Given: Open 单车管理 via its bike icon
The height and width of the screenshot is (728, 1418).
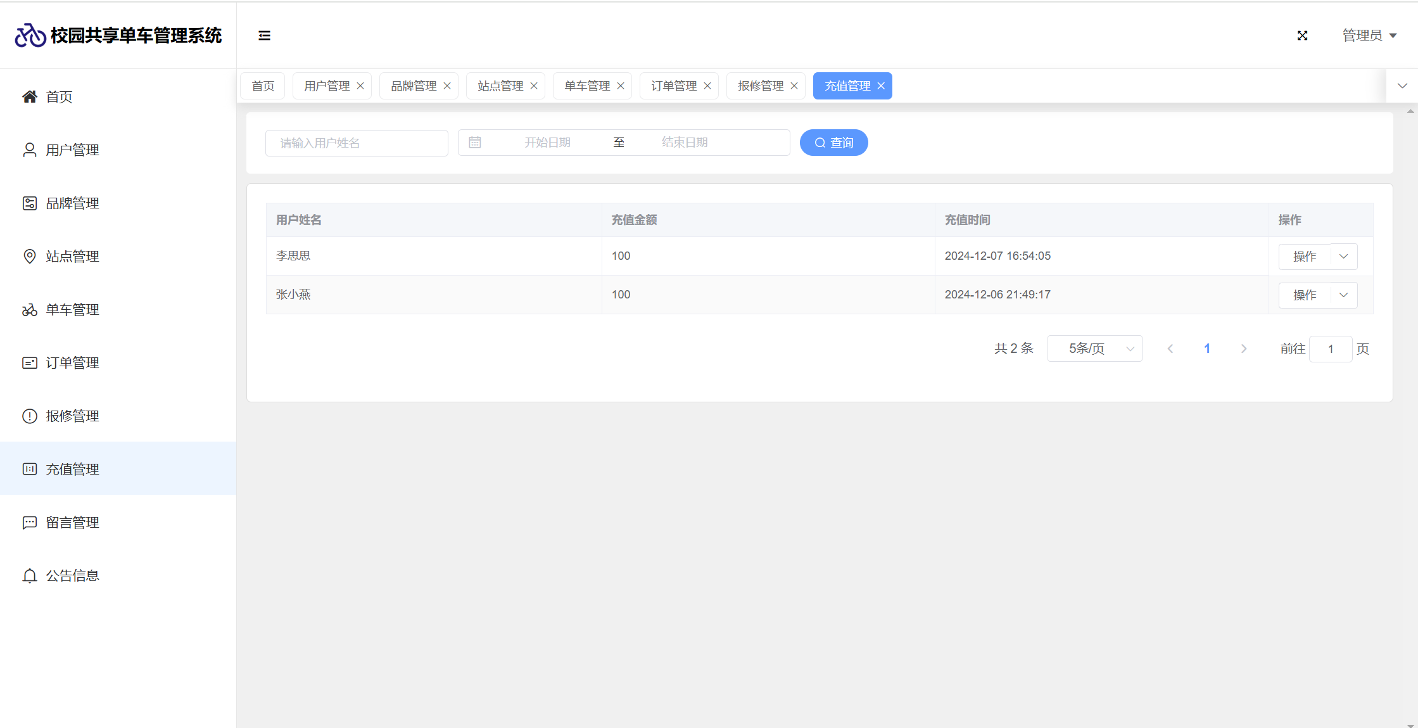Looking at the screenshot, I should coord(30,310).
